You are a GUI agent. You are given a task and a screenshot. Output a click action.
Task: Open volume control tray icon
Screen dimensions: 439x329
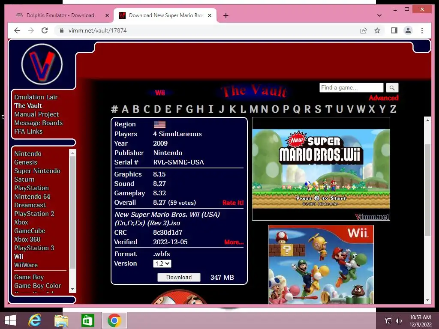click(x=398, y=320)
